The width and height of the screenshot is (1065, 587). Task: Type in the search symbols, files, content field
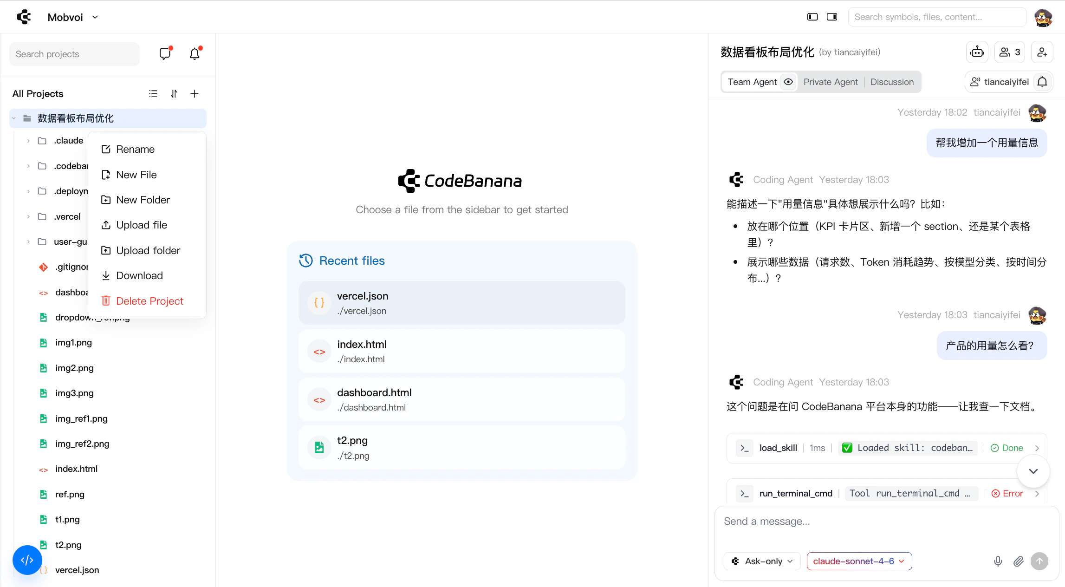(x=936, y=16)
